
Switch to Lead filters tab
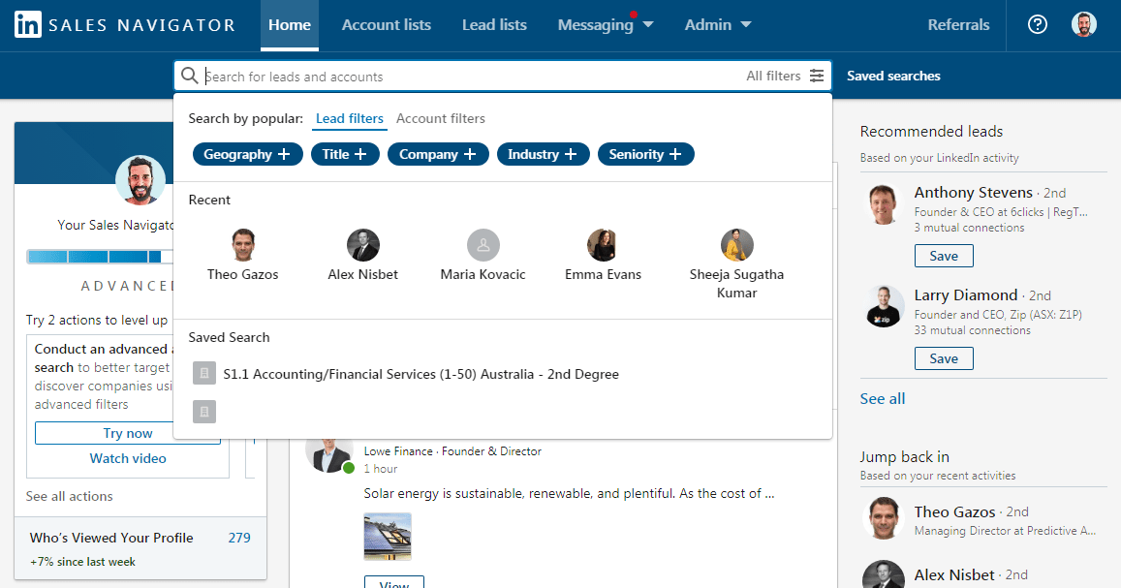(x=350, y=118)
